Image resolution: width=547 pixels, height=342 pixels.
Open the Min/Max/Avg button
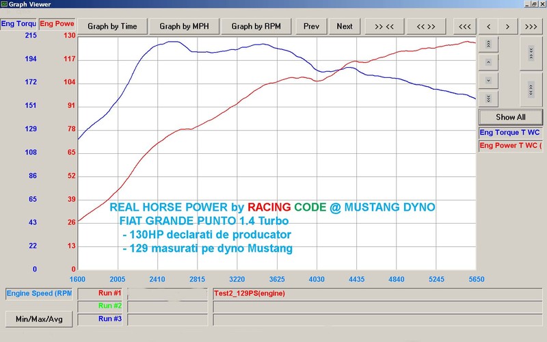point(39,319)
